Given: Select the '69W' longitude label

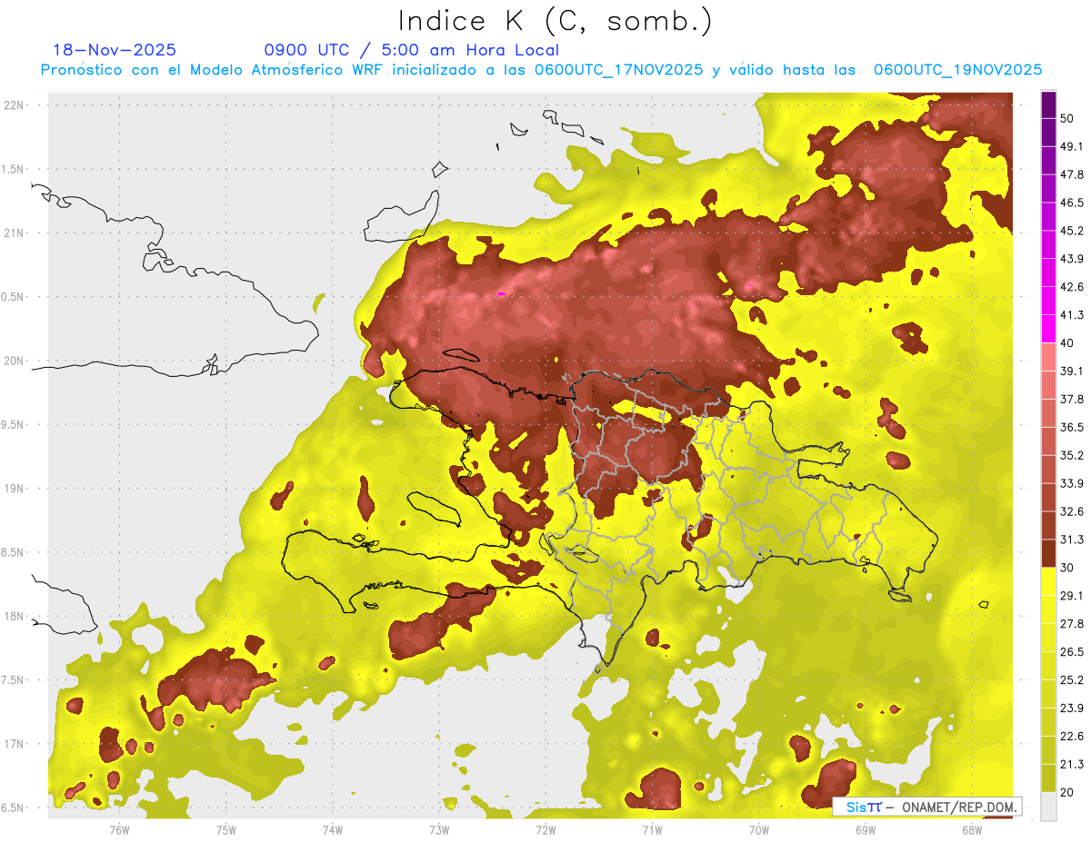Looking at the screenshot, I should click(866, 830).
